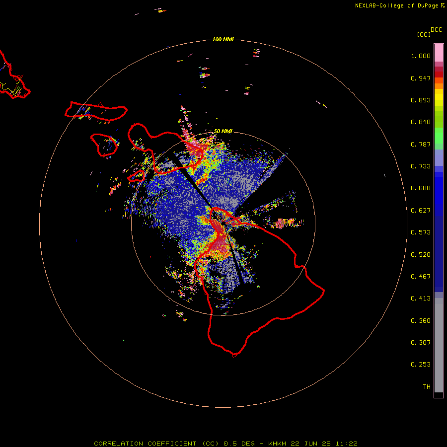Click the 0.893 scale value
Screen dimensions: 447x447
[421, 100]
